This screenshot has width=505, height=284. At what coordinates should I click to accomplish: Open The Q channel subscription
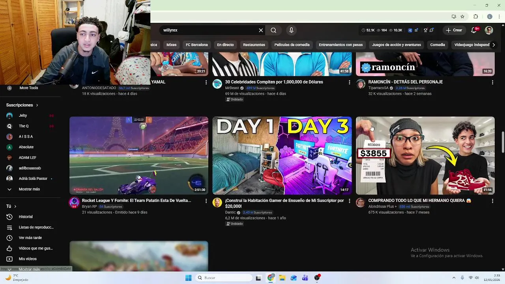point(30,126)
